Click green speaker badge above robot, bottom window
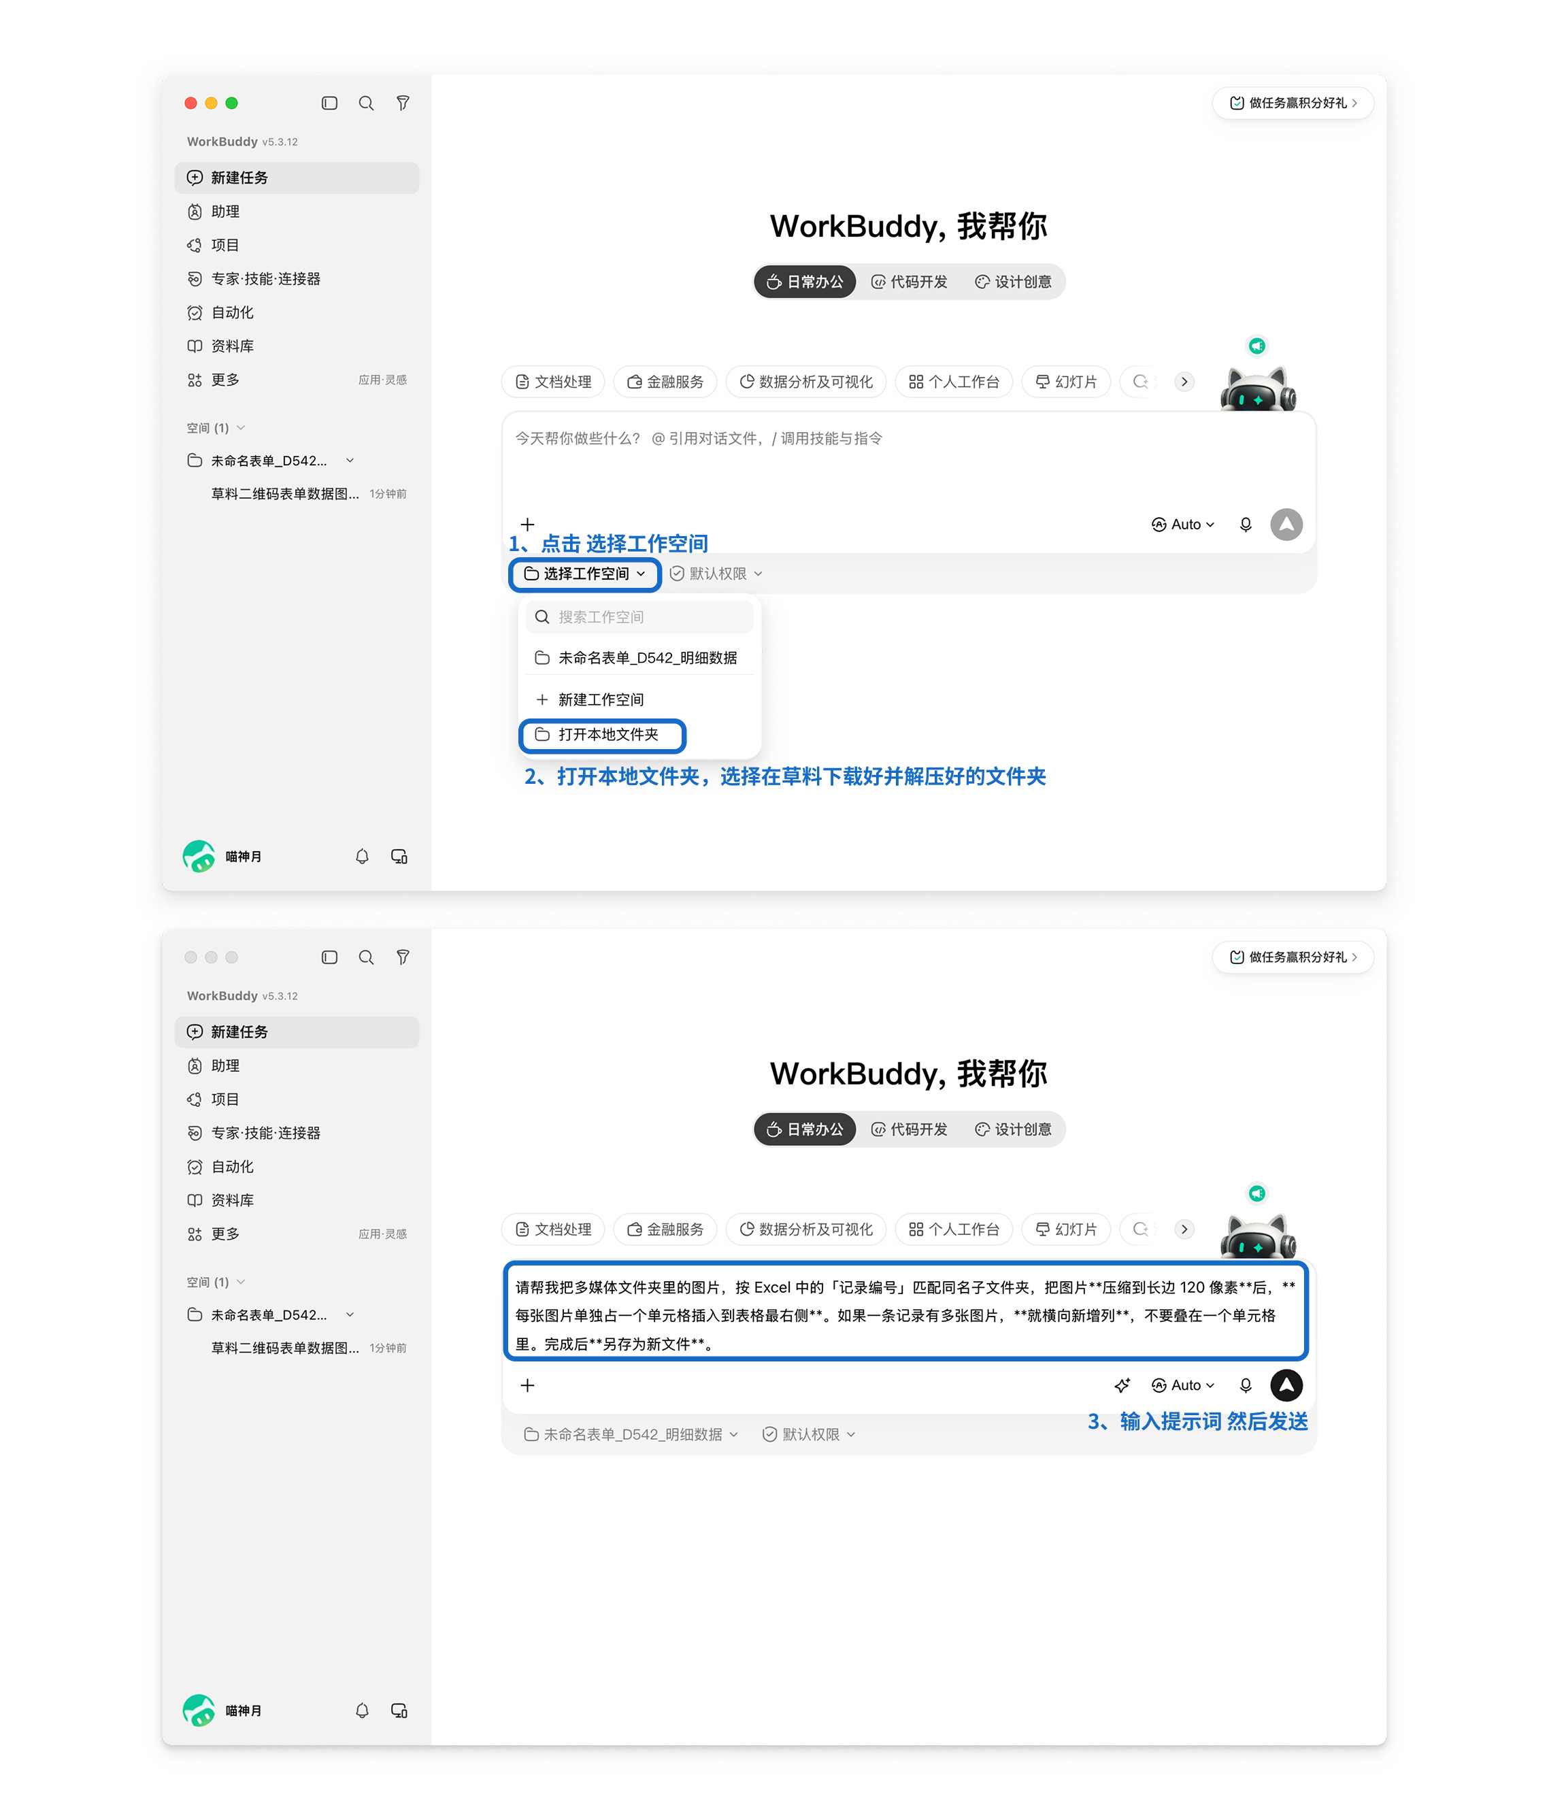The height and width of the screenshot is (1820, 1549). coord(1256,1193)
